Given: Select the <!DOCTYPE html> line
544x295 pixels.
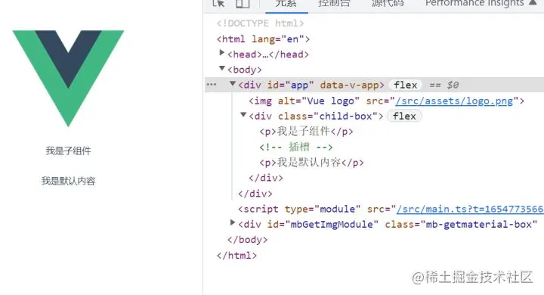Looking at the screenshot, I should (260, 23).
